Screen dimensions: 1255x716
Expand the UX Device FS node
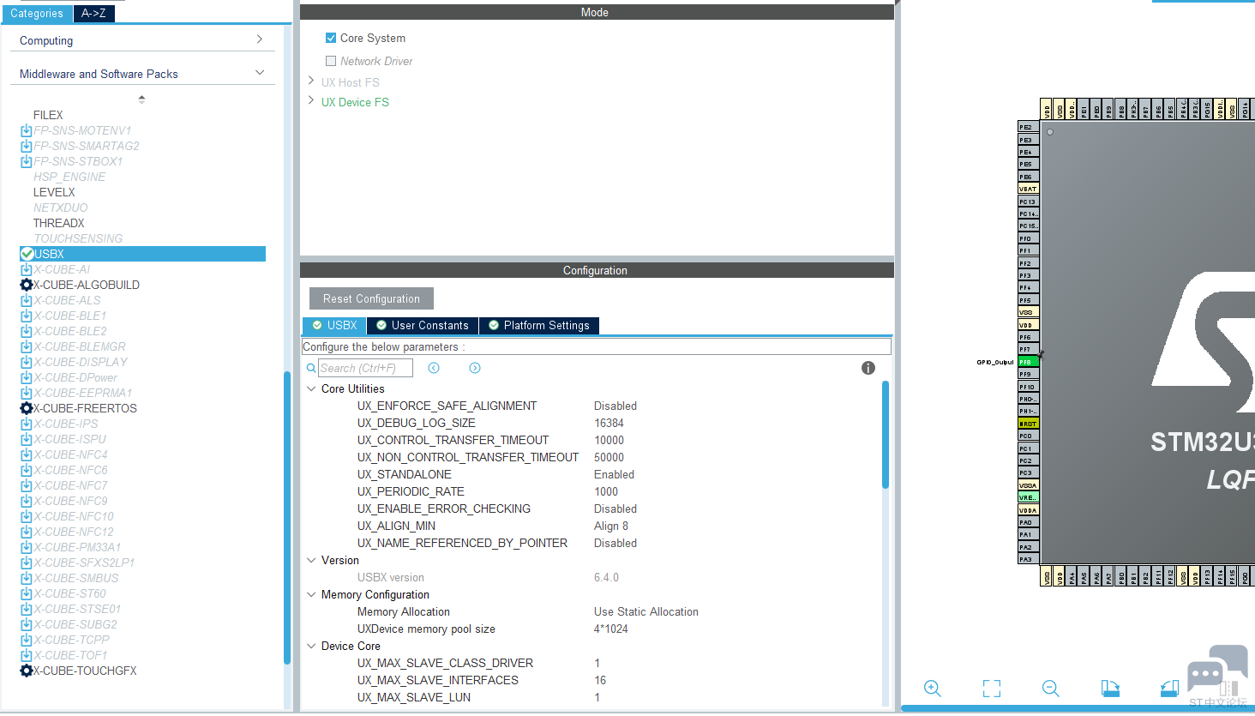tap(311, 101)
